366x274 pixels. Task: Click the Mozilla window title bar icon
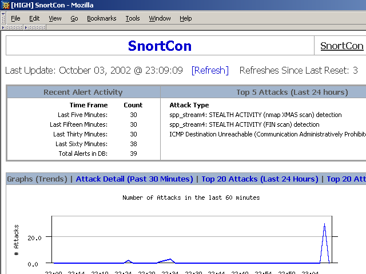click(5, 5)
